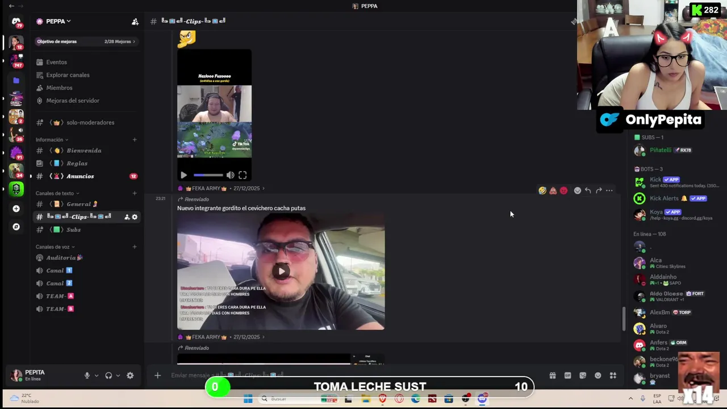The width and height of the screenshot is (727, 409).
Task: Open Eventos menu item
Action: 86,62
